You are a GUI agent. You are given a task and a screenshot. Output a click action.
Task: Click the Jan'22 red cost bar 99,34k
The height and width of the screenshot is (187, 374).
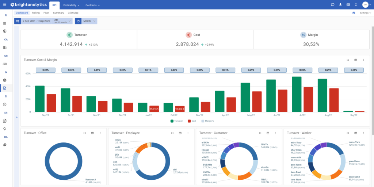click(154, 109)
